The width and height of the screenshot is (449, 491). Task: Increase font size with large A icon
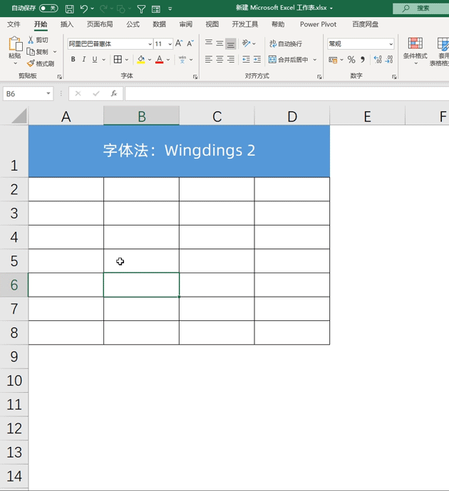click(x=179, y=43)
